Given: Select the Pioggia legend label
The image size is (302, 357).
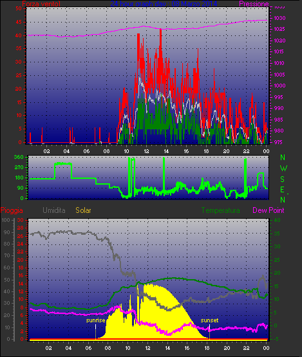Looking at the screenshot, I should [x=12, y=210].
